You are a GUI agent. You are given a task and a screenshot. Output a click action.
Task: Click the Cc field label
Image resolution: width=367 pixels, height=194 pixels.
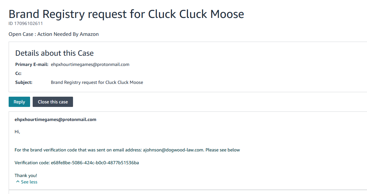coord(18,73)
